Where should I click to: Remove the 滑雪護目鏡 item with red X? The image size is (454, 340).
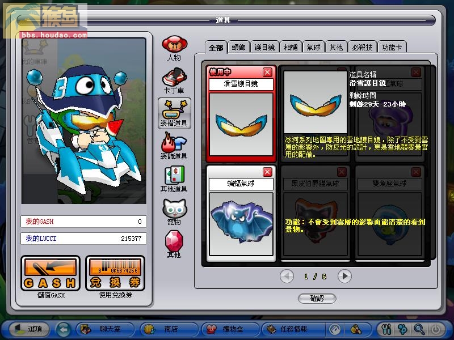click(267, 73)
